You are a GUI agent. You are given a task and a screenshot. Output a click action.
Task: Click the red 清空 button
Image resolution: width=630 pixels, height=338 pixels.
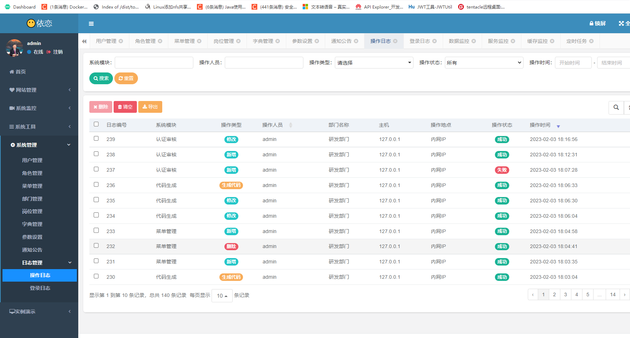[x=125, y=107]
